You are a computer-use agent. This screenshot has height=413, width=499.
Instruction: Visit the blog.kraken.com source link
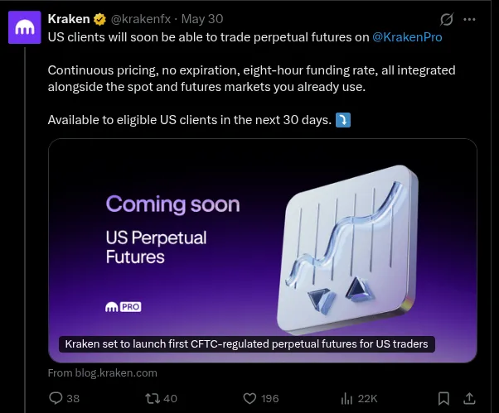[103, 372]
